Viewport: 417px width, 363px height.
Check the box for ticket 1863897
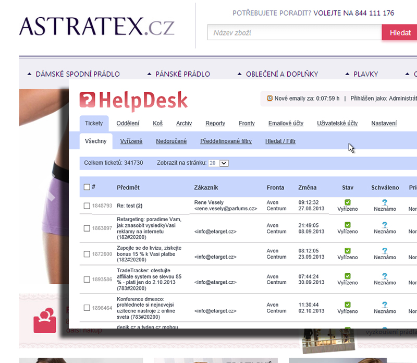coord(87,228)
